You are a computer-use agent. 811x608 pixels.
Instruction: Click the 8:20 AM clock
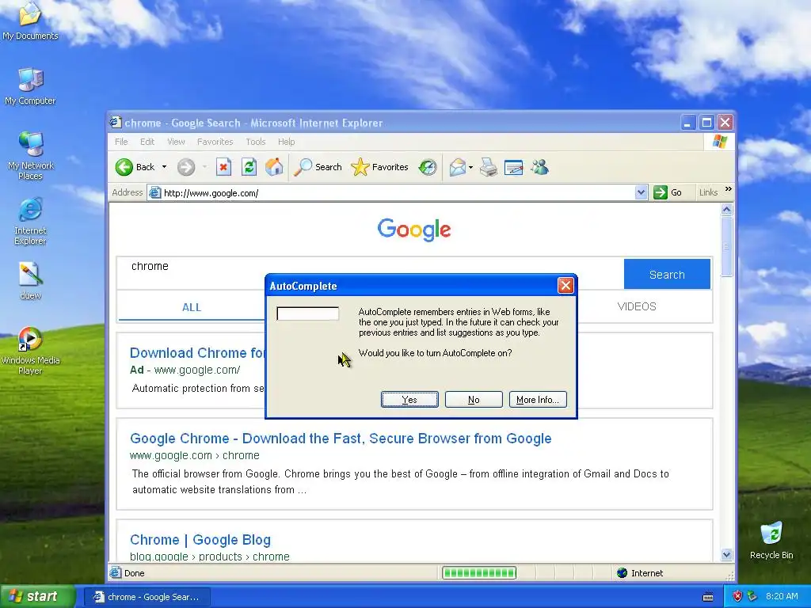(x=782, y=596)
